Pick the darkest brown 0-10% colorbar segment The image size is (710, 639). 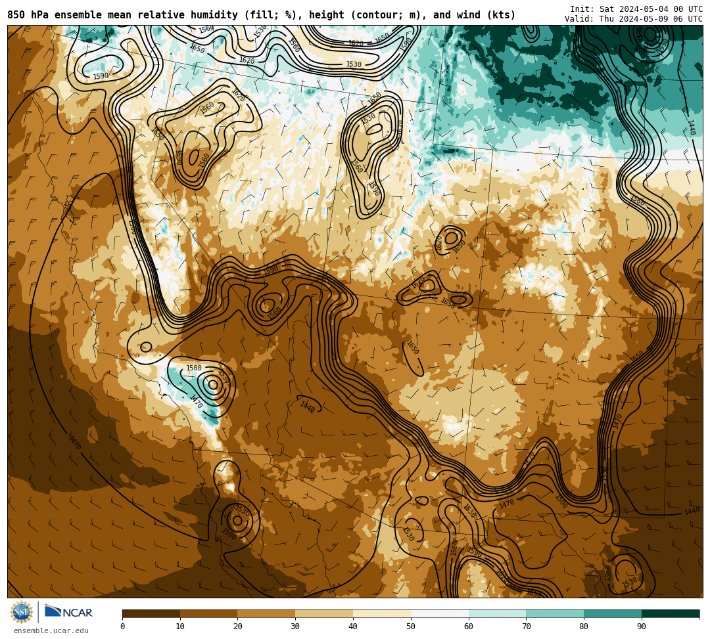tap(151, 613)
